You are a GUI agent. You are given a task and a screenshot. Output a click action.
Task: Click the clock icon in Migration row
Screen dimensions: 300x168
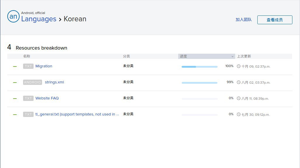(x=239, y=66)
